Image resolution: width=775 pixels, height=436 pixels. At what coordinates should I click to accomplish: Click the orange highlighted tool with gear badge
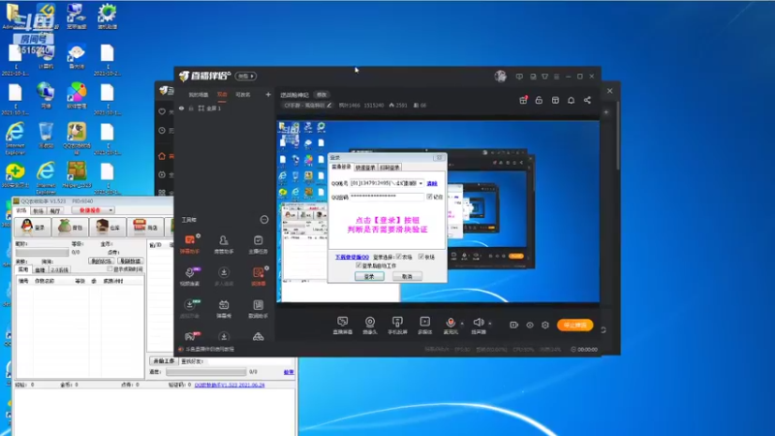(258, 276)
